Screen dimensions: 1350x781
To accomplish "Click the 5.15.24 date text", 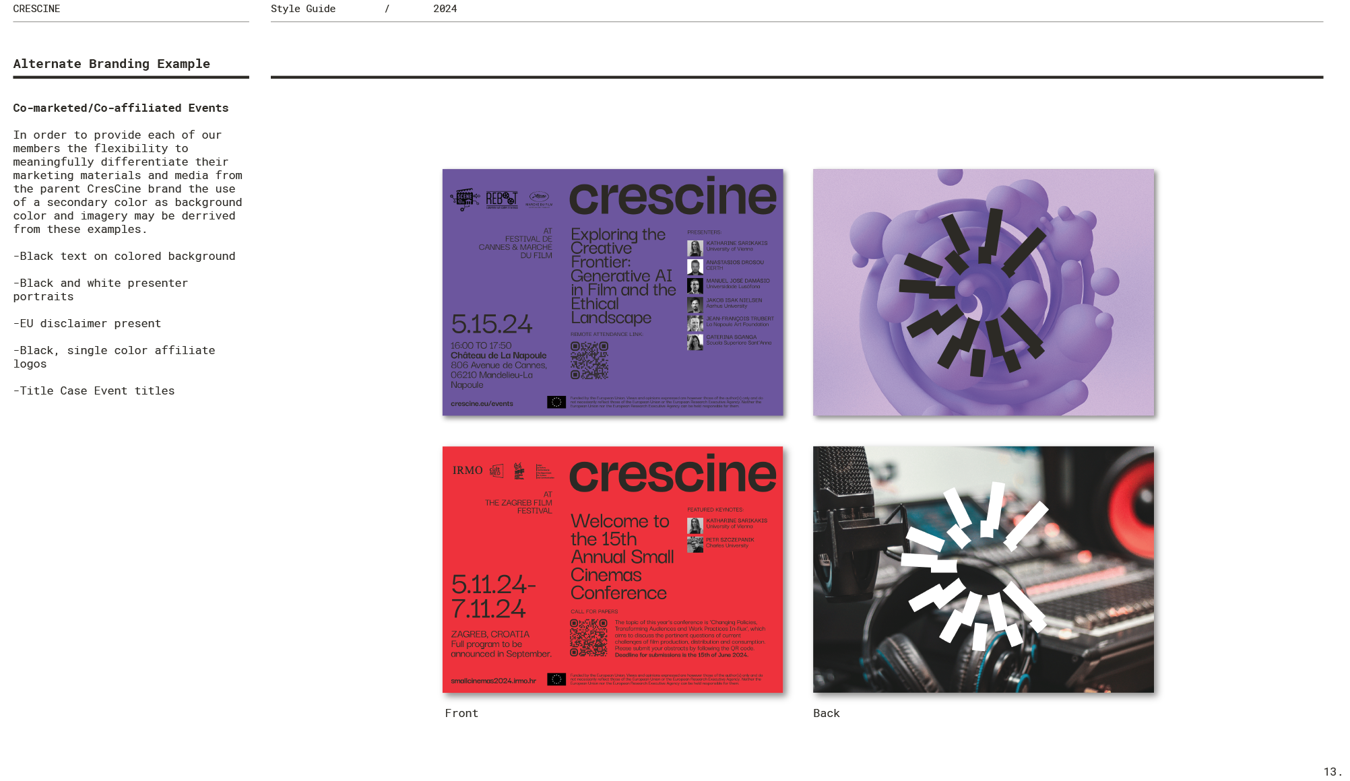I will (x=491, y=325).
